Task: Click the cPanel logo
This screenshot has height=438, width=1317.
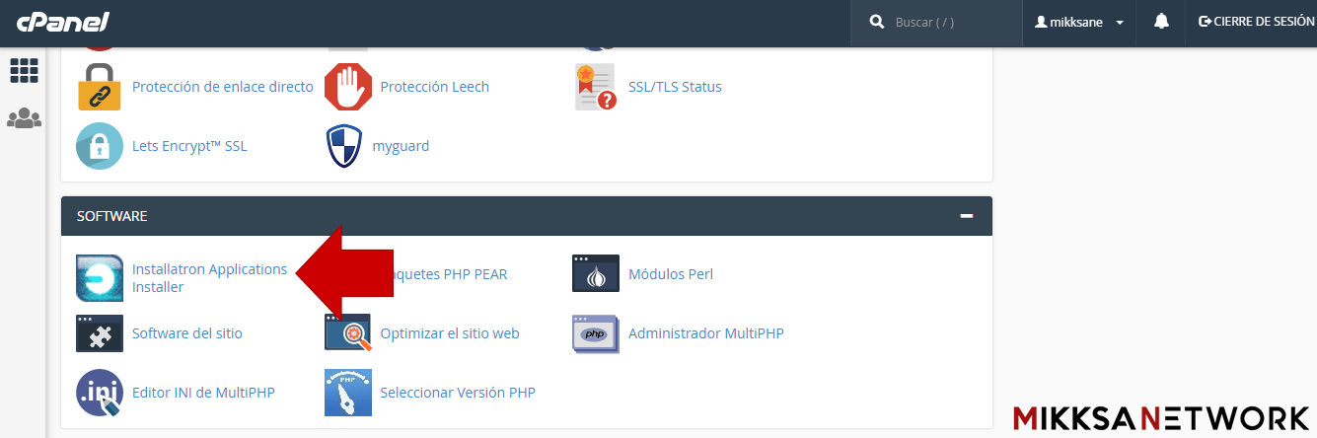Action: tap(62, 22)
